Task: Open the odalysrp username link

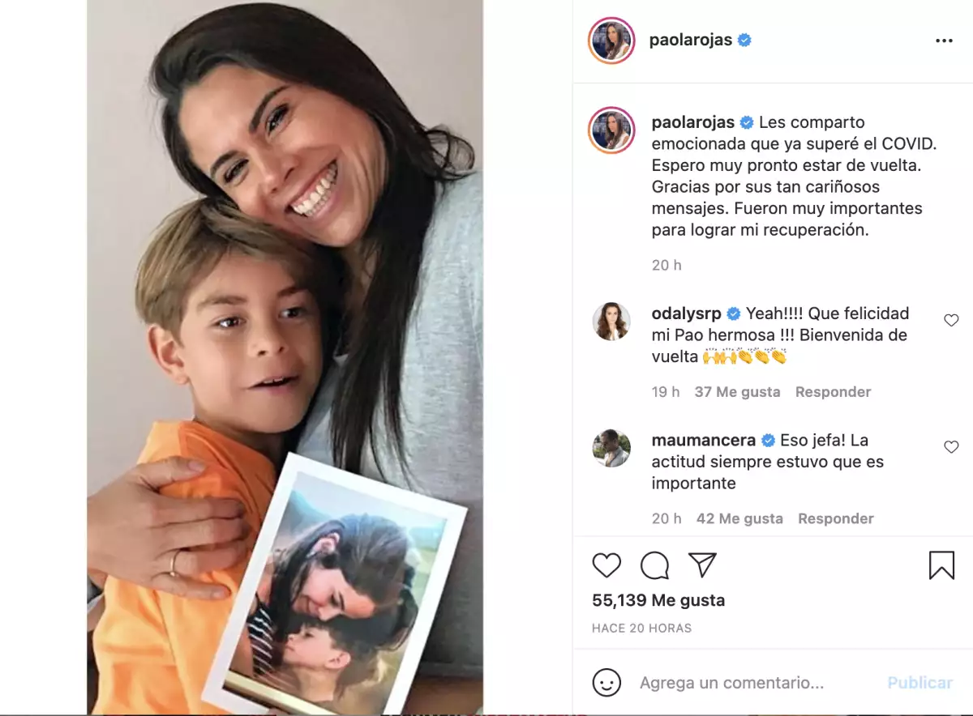Action: coord(686,313)
